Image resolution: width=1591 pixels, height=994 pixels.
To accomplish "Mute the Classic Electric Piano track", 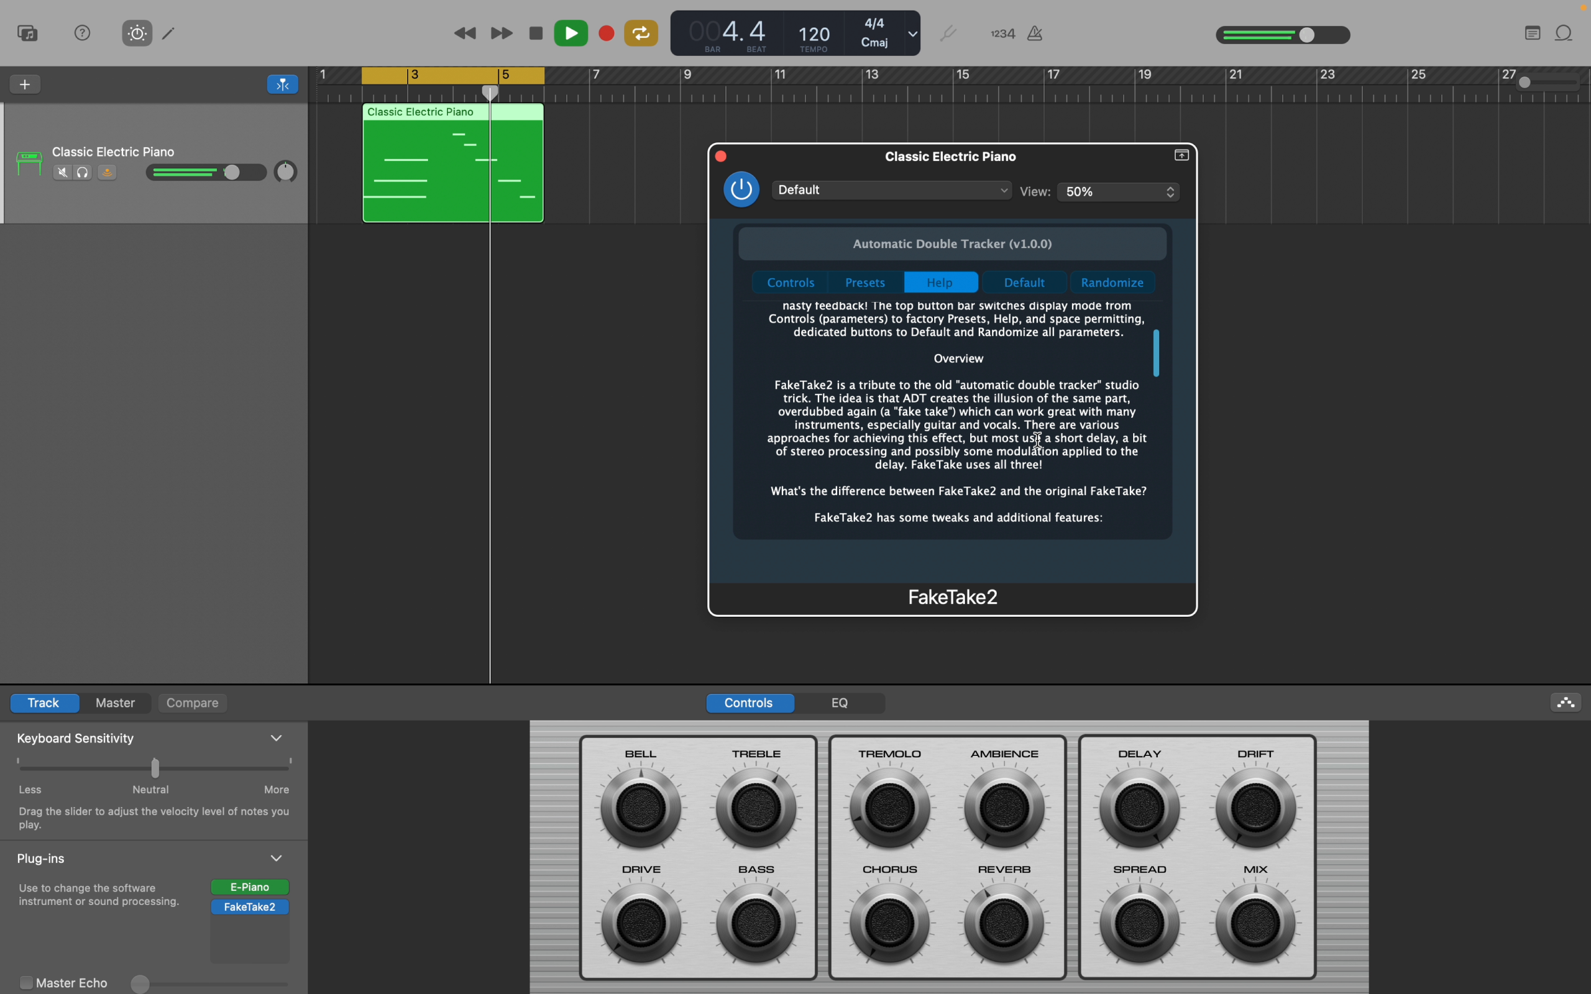I will (62, 173).
